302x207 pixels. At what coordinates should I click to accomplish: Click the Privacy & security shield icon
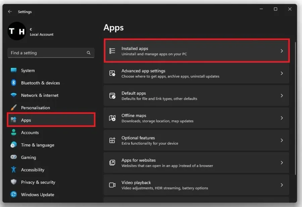[x=14, y=182]
